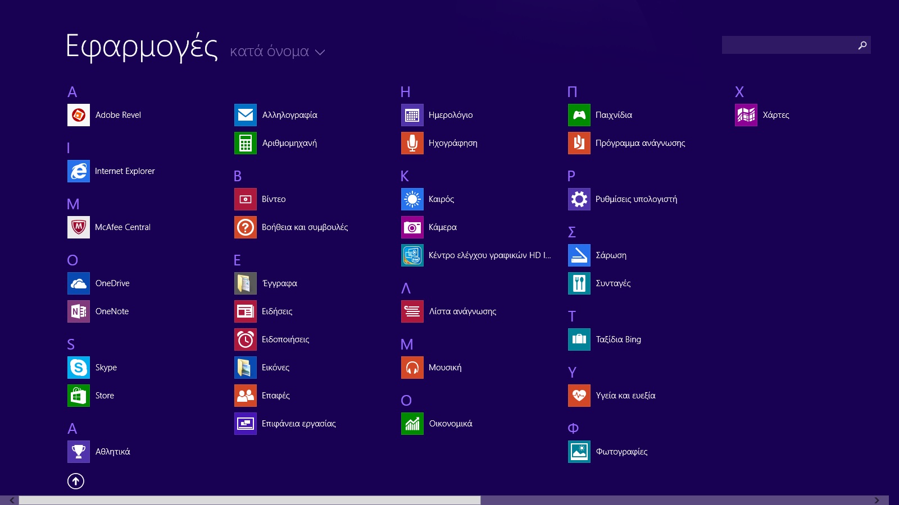Click the up arrow to return to Start

(x=76, y=481)
